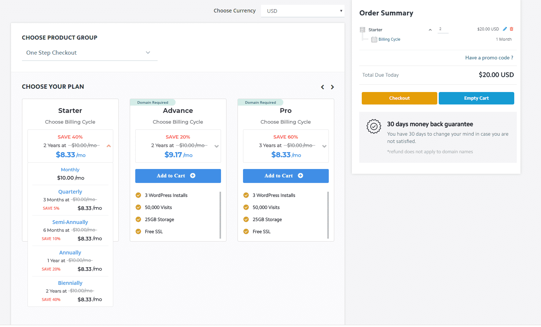Open the Choose Currency USD dropdown
The image size is (541, 327).
tap(303, 11)
